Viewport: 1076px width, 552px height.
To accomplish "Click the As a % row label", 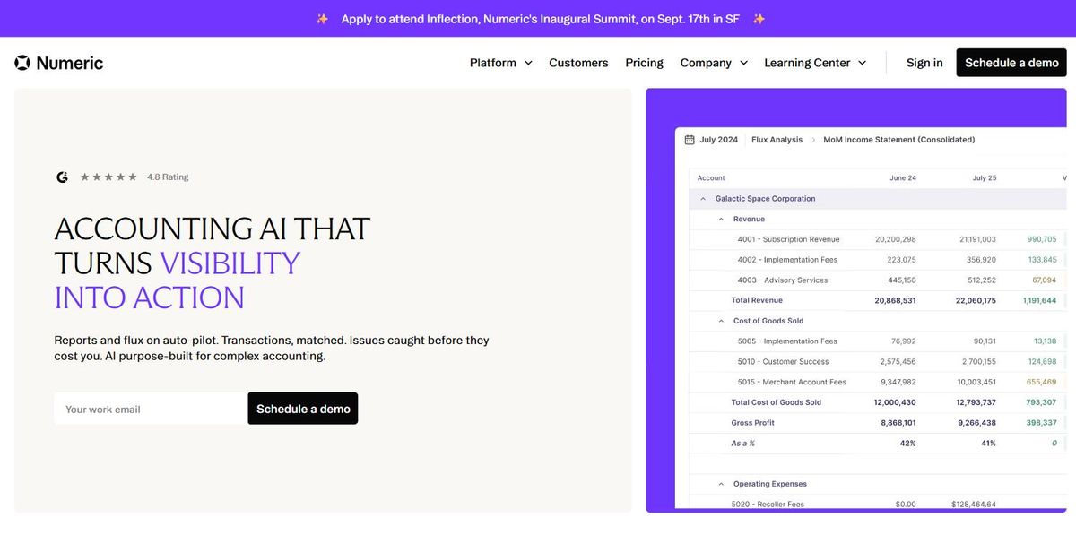I will (x=743, y=444).
